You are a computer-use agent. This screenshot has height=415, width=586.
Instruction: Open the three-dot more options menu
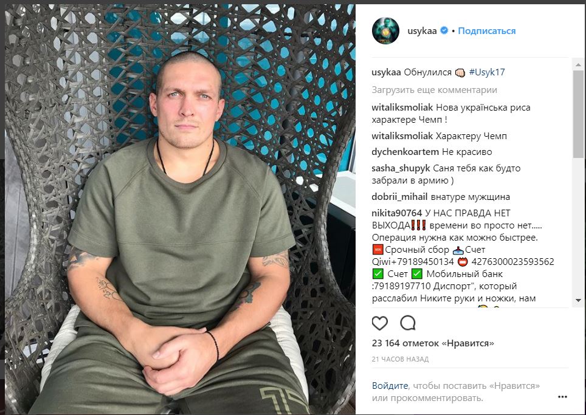[562, 397]
